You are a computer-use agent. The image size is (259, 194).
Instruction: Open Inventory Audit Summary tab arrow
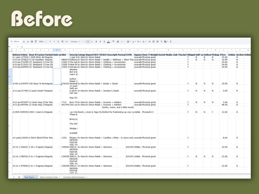(x=87, y=177)
